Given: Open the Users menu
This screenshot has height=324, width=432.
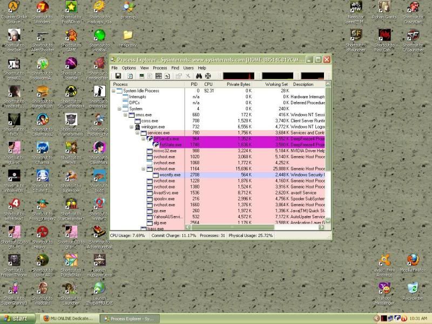Looking at the screenshot, I should pos(188,68).
